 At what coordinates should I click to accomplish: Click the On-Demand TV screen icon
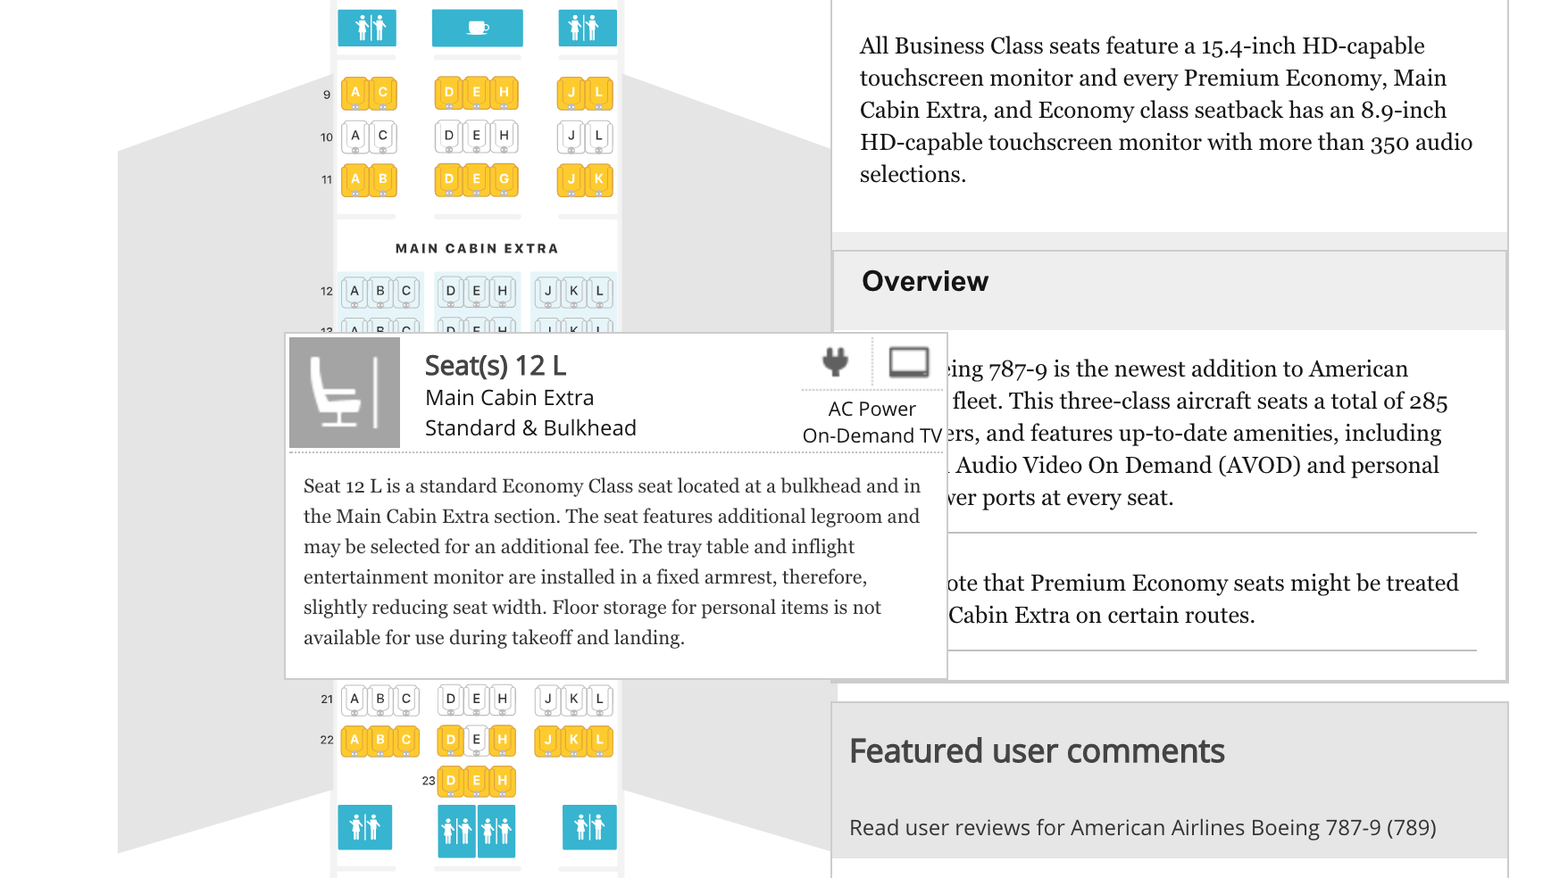click(x=908, y=362)
